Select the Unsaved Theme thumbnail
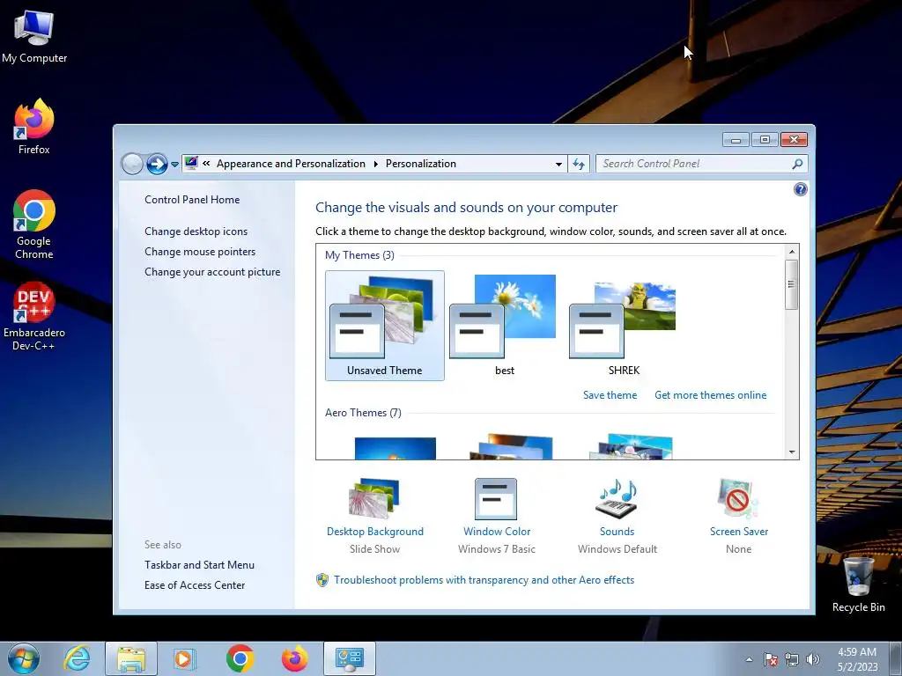This screenshot has height=676, width=902. (x=384, y=326)
